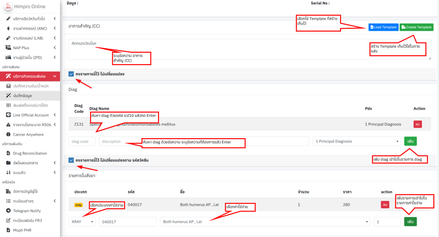Click the รายงานโรคระบาด R506 warning icon
This screenshot has width=439, height=237.
pyautogui.click(x=9, y=125)
